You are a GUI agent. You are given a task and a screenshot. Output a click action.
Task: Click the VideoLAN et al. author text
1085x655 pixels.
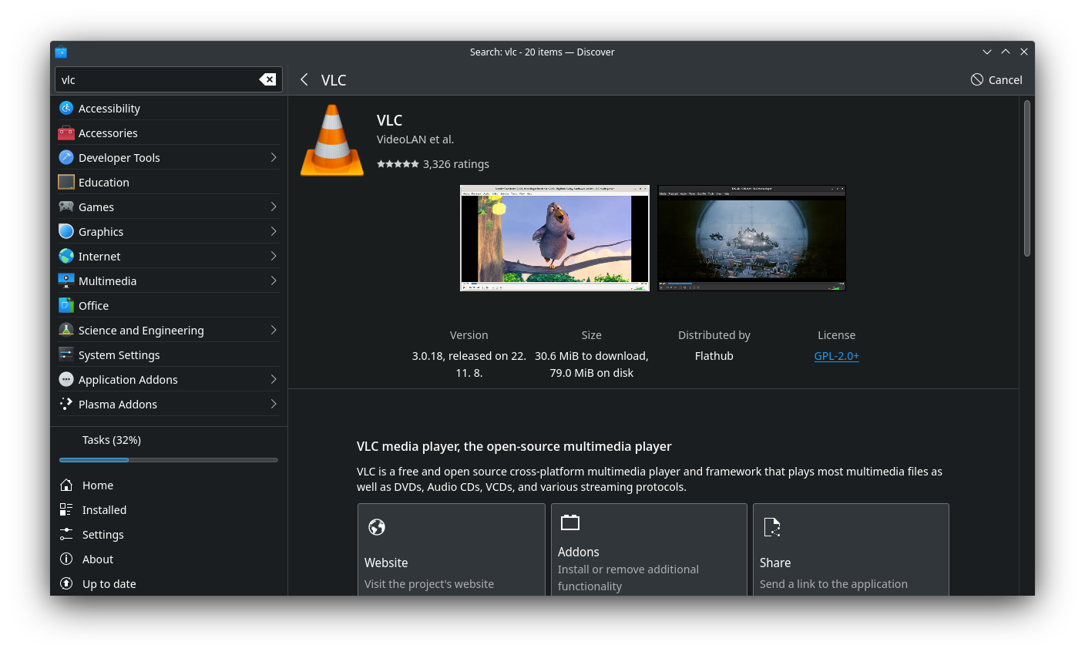pos(415,139)
